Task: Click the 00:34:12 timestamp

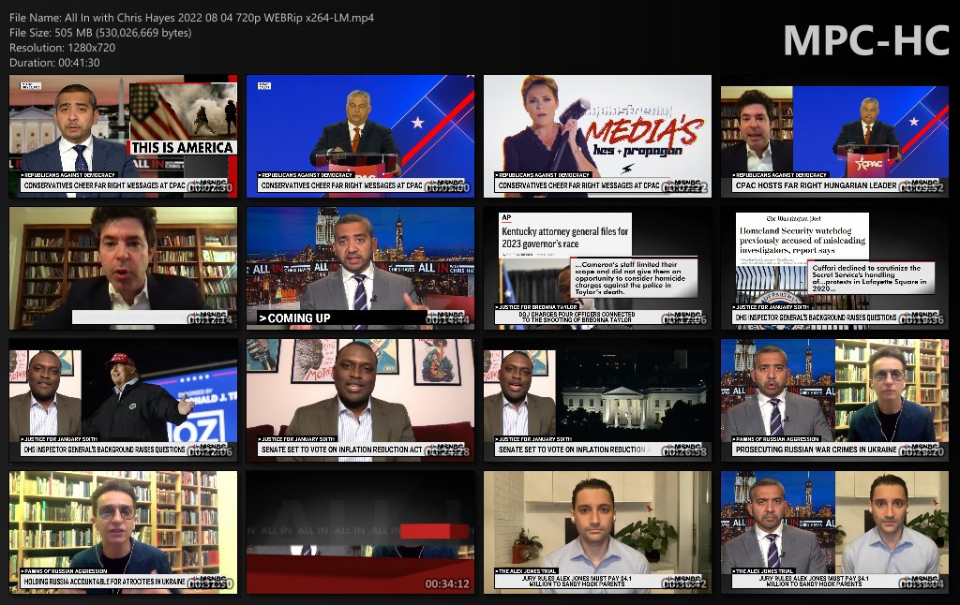Action: click(x=447, y=584)
